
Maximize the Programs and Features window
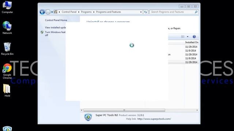[x=189, y=7]
